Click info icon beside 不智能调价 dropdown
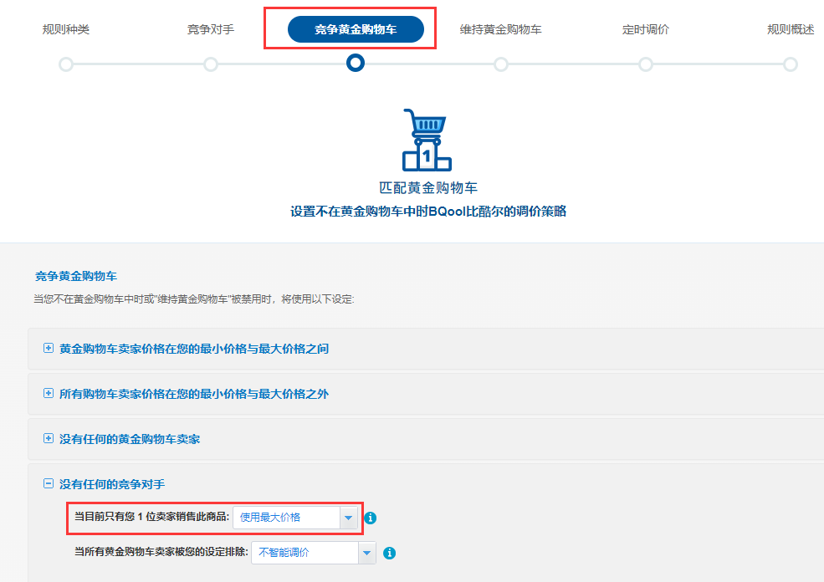824x582 pixels. click(389, 553)
